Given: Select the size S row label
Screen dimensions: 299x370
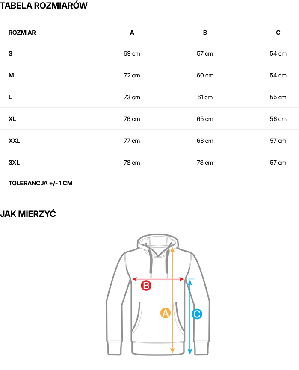Looking at the screenshot, I should [x=10, y=53].
